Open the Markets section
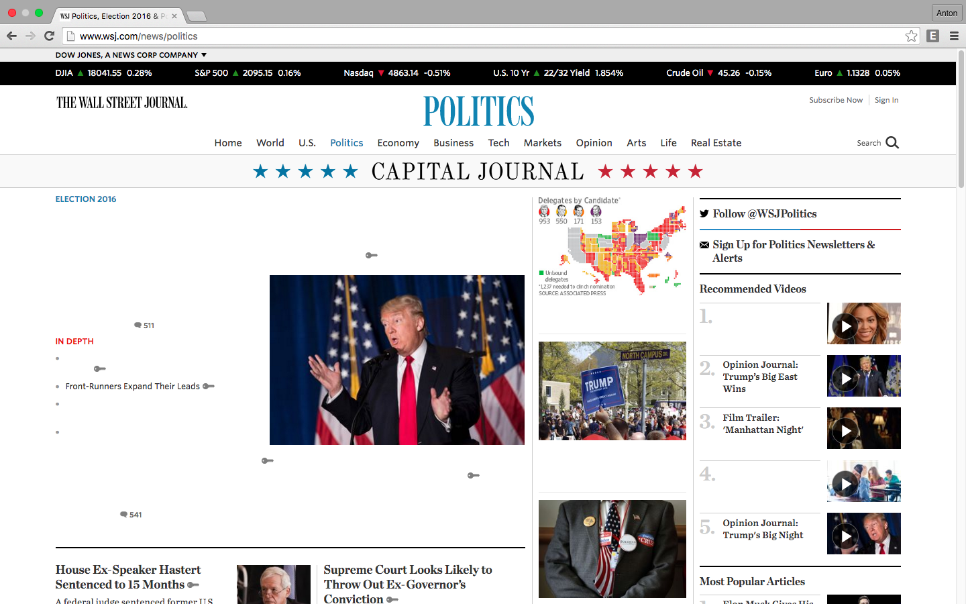The width and height of the screenshot is (966, 604). coord(543,143)
